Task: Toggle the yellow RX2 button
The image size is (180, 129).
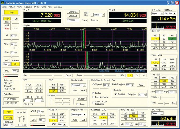Action: tap(9, 112)
